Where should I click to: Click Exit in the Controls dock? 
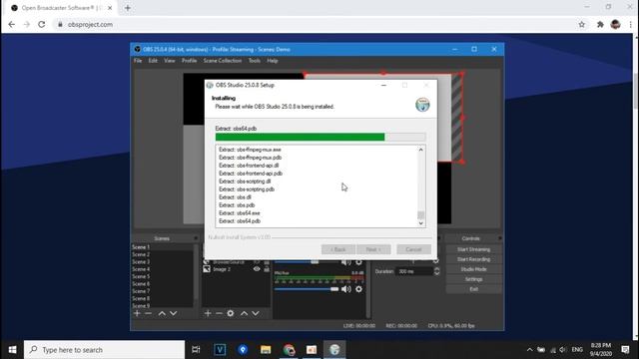tap(473, 289)
